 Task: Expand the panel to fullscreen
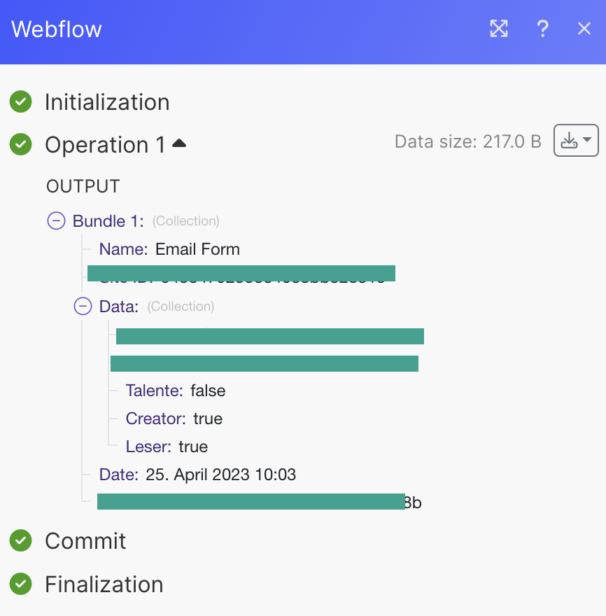tap(499, 29)
